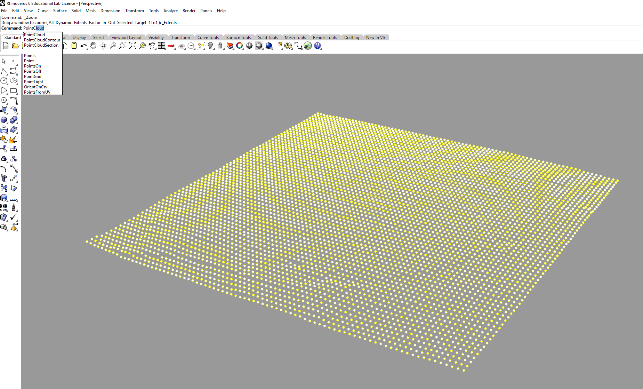Pick PointGrid in the command suggestions
643x389 pixels.
point(33,77)
